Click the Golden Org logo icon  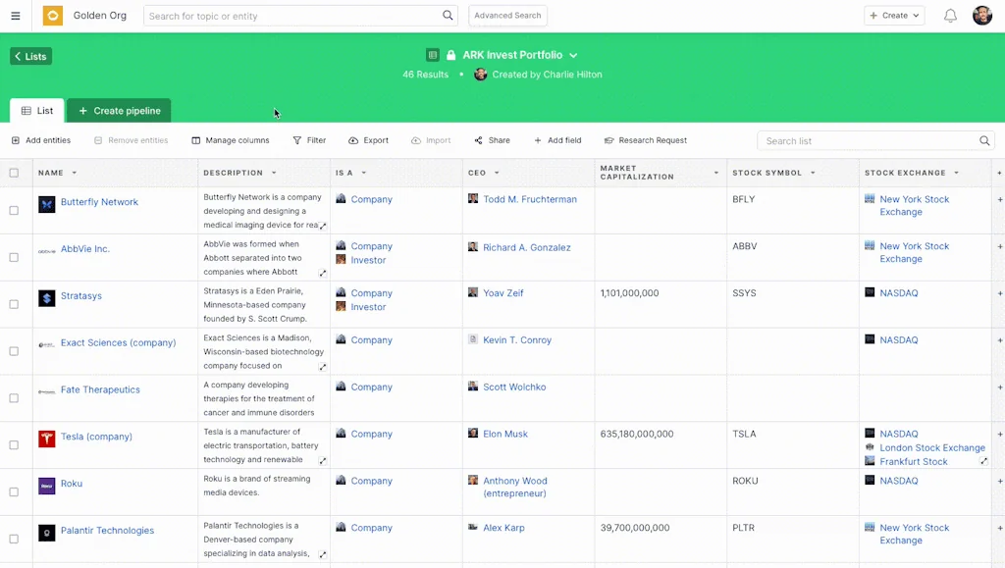[52, 16]
